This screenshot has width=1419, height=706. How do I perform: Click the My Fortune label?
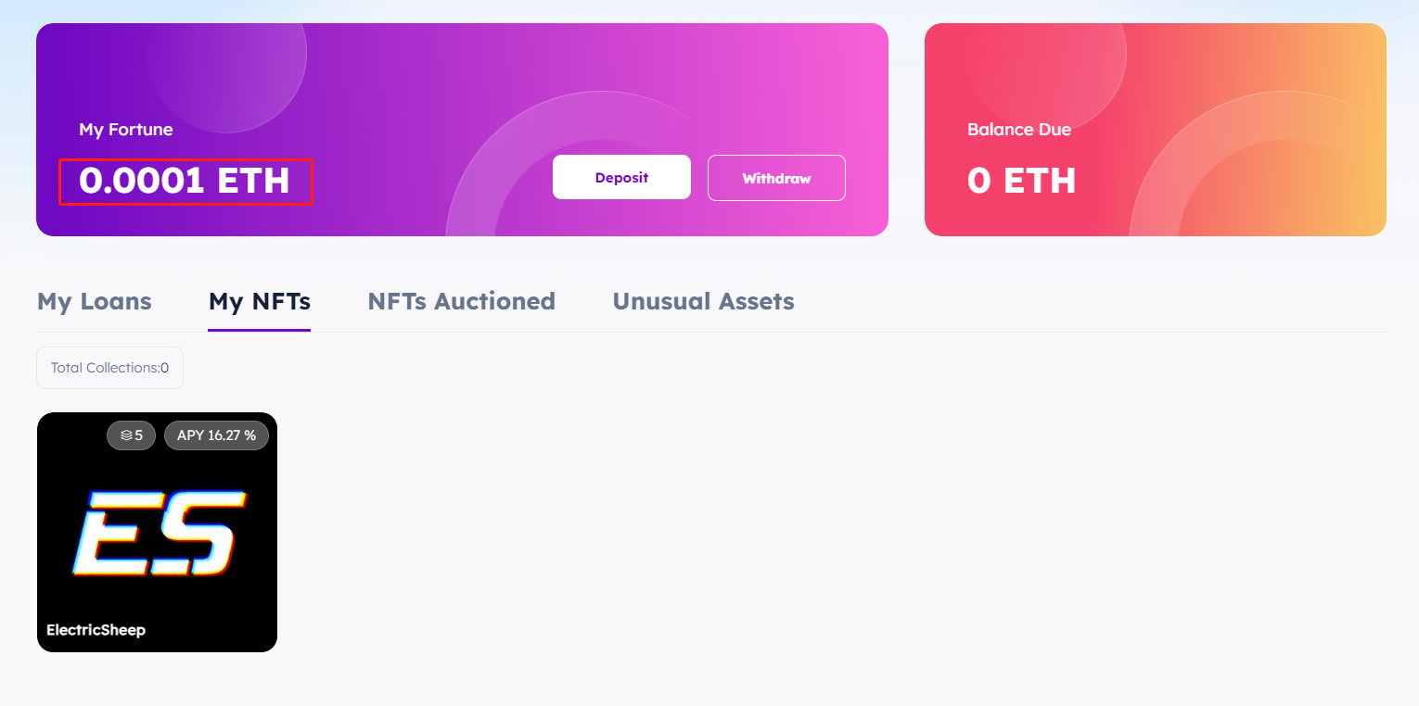coord(126,130)
